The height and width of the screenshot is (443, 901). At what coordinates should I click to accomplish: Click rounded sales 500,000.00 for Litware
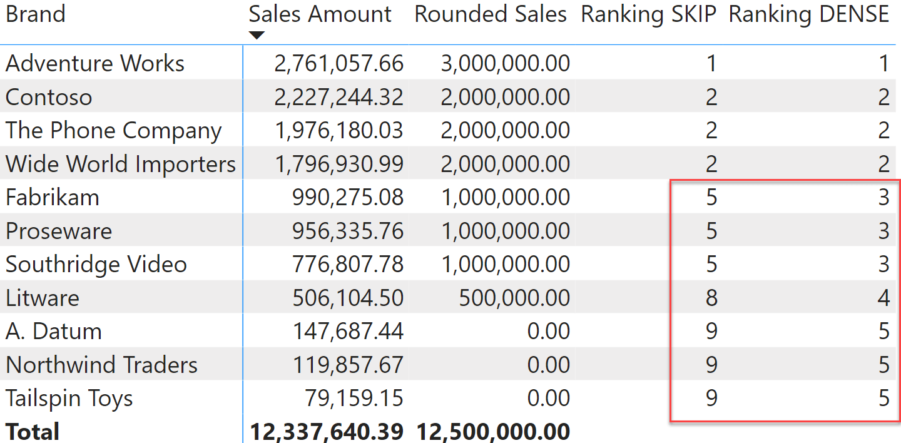pyautogui.click(x=514, y=298)
